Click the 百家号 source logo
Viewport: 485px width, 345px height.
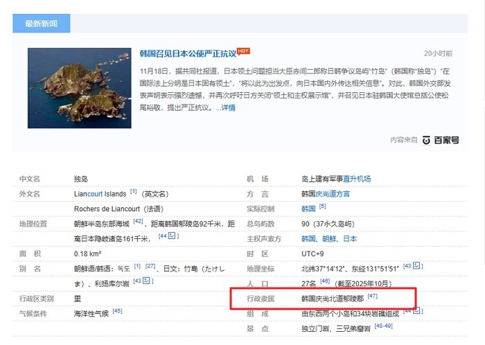click(441, 140)
